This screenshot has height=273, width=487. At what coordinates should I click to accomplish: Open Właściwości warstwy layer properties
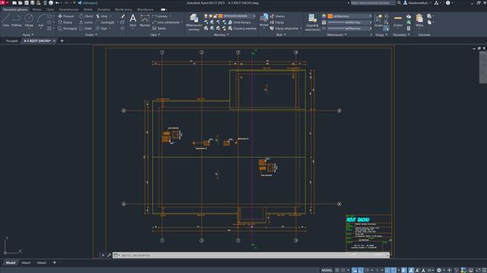[x=194, y=22]
